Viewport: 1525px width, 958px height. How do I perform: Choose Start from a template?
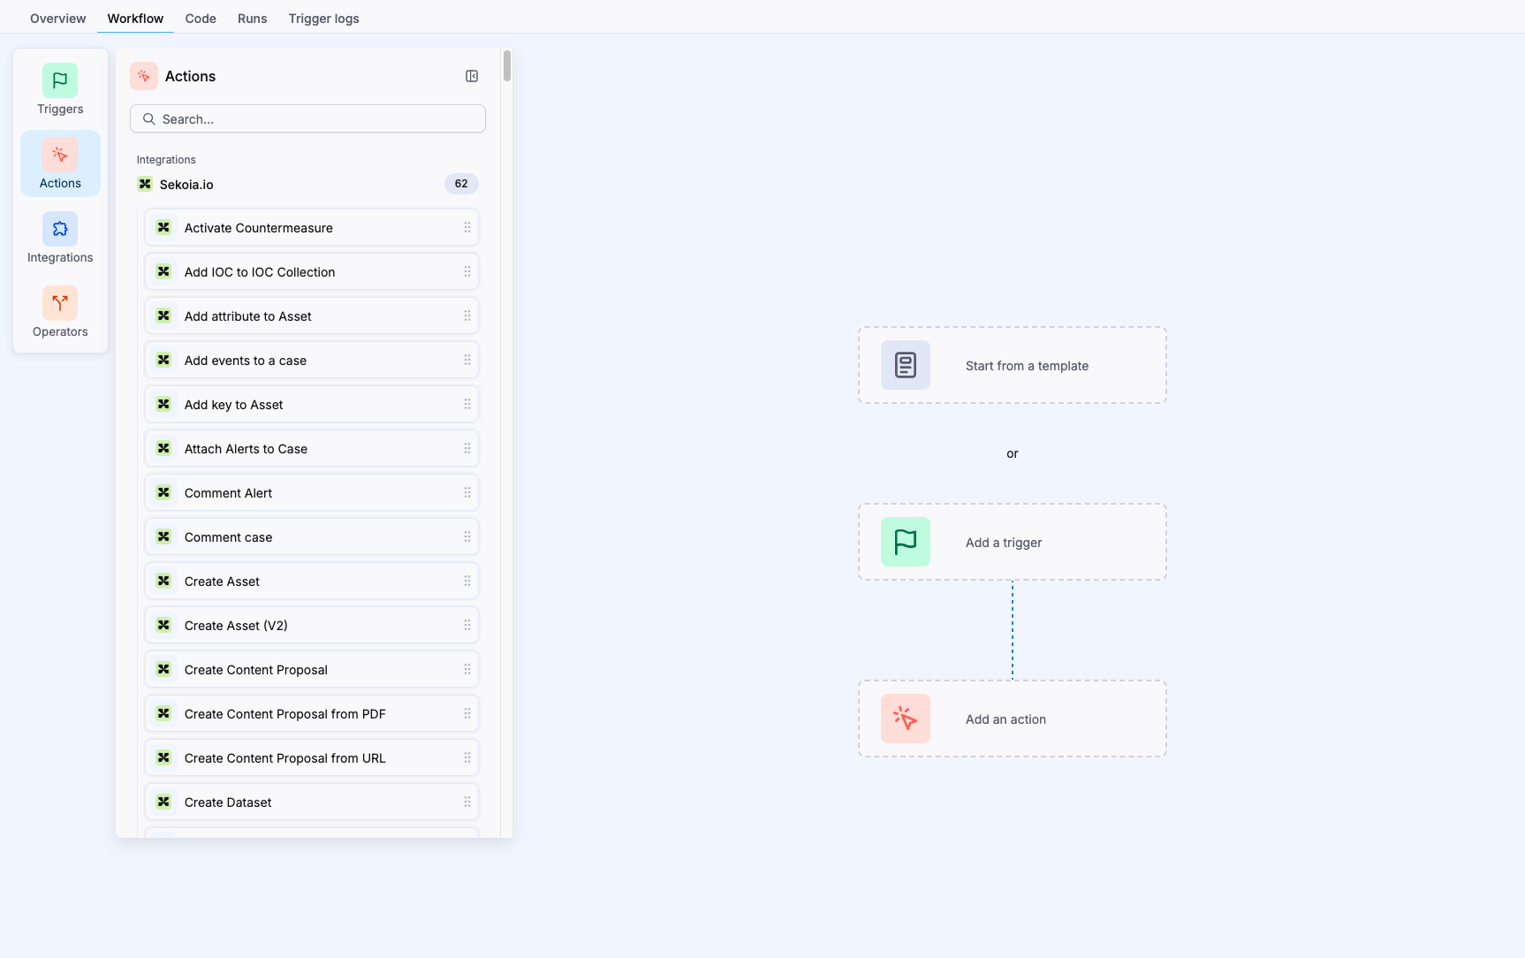(1013, 366)
